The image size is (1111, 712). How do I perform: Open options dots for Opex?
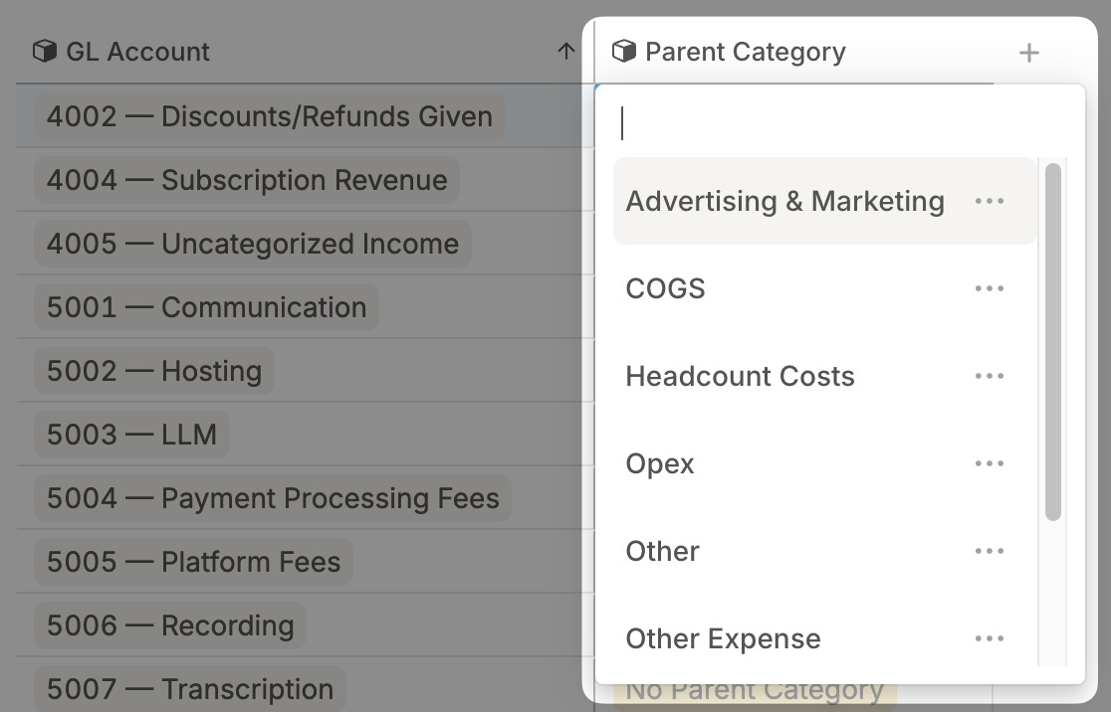click(x=990, y=463)
